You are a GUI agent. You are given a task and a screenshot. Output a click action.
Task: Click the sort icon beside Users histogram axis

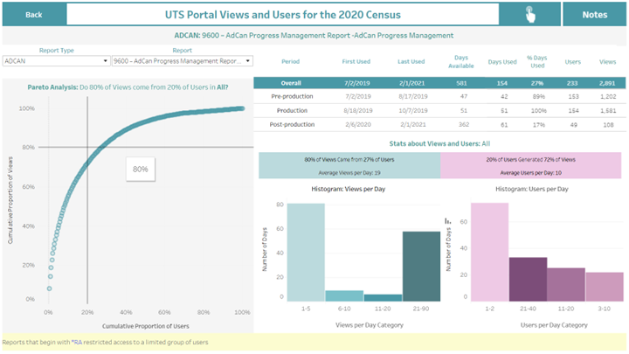[x=448, y=220]
